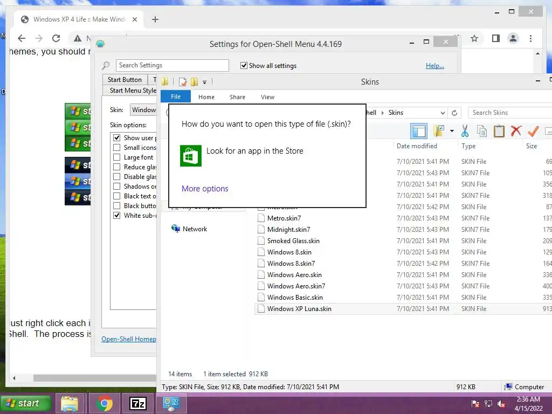
Task: Expand the breadcrumb arrow before Skins
Action: click(x=382, y=113)
